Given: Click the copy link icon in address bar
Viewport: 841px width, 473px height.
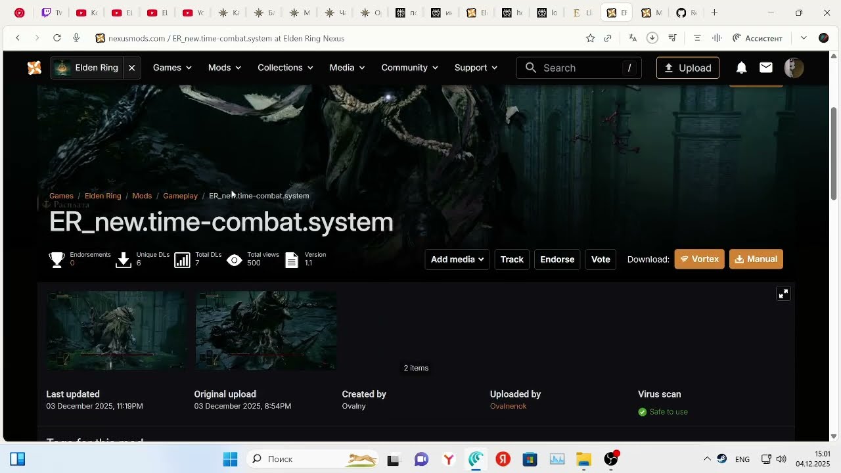Looking at the screenshot, I should click(608, 38).
